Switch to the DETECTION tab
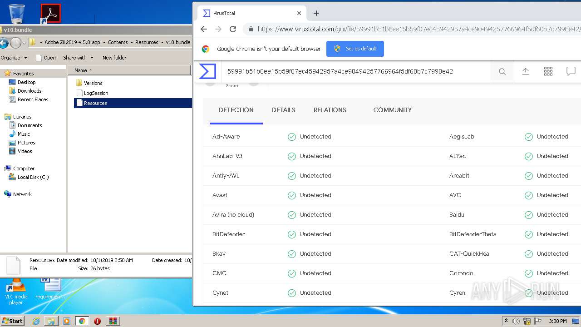581x327 pixels. [x=236, y=110]
